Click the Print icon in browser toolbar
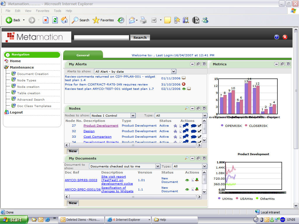 [143, 20]
